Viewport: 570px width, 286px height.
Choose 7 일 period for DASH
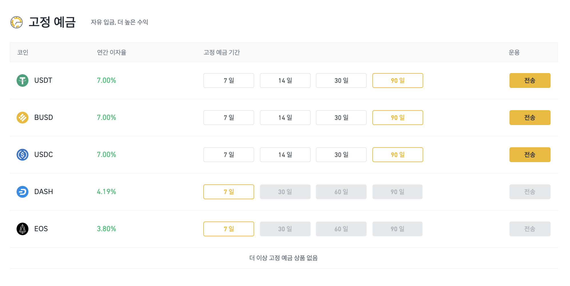[229, 192]
